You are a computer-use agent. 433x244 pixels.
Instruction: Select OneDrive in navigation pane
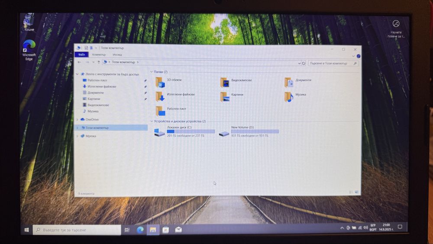point(92,119)
